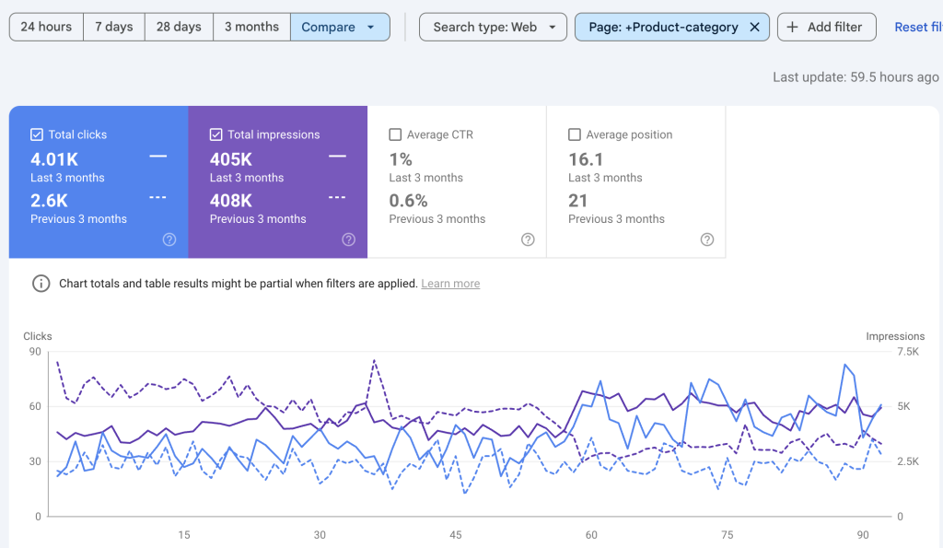
Task: Open help icon on Total clicks card
Action: [x=169, y=239]
